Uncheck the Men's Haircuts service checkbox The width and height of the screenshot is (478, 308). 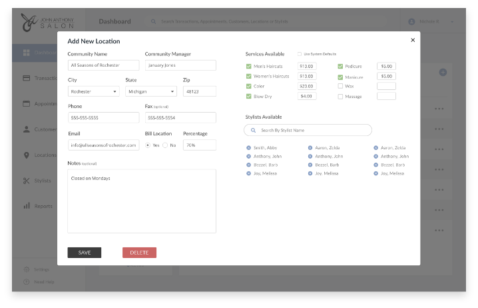(x=248, y=67)
